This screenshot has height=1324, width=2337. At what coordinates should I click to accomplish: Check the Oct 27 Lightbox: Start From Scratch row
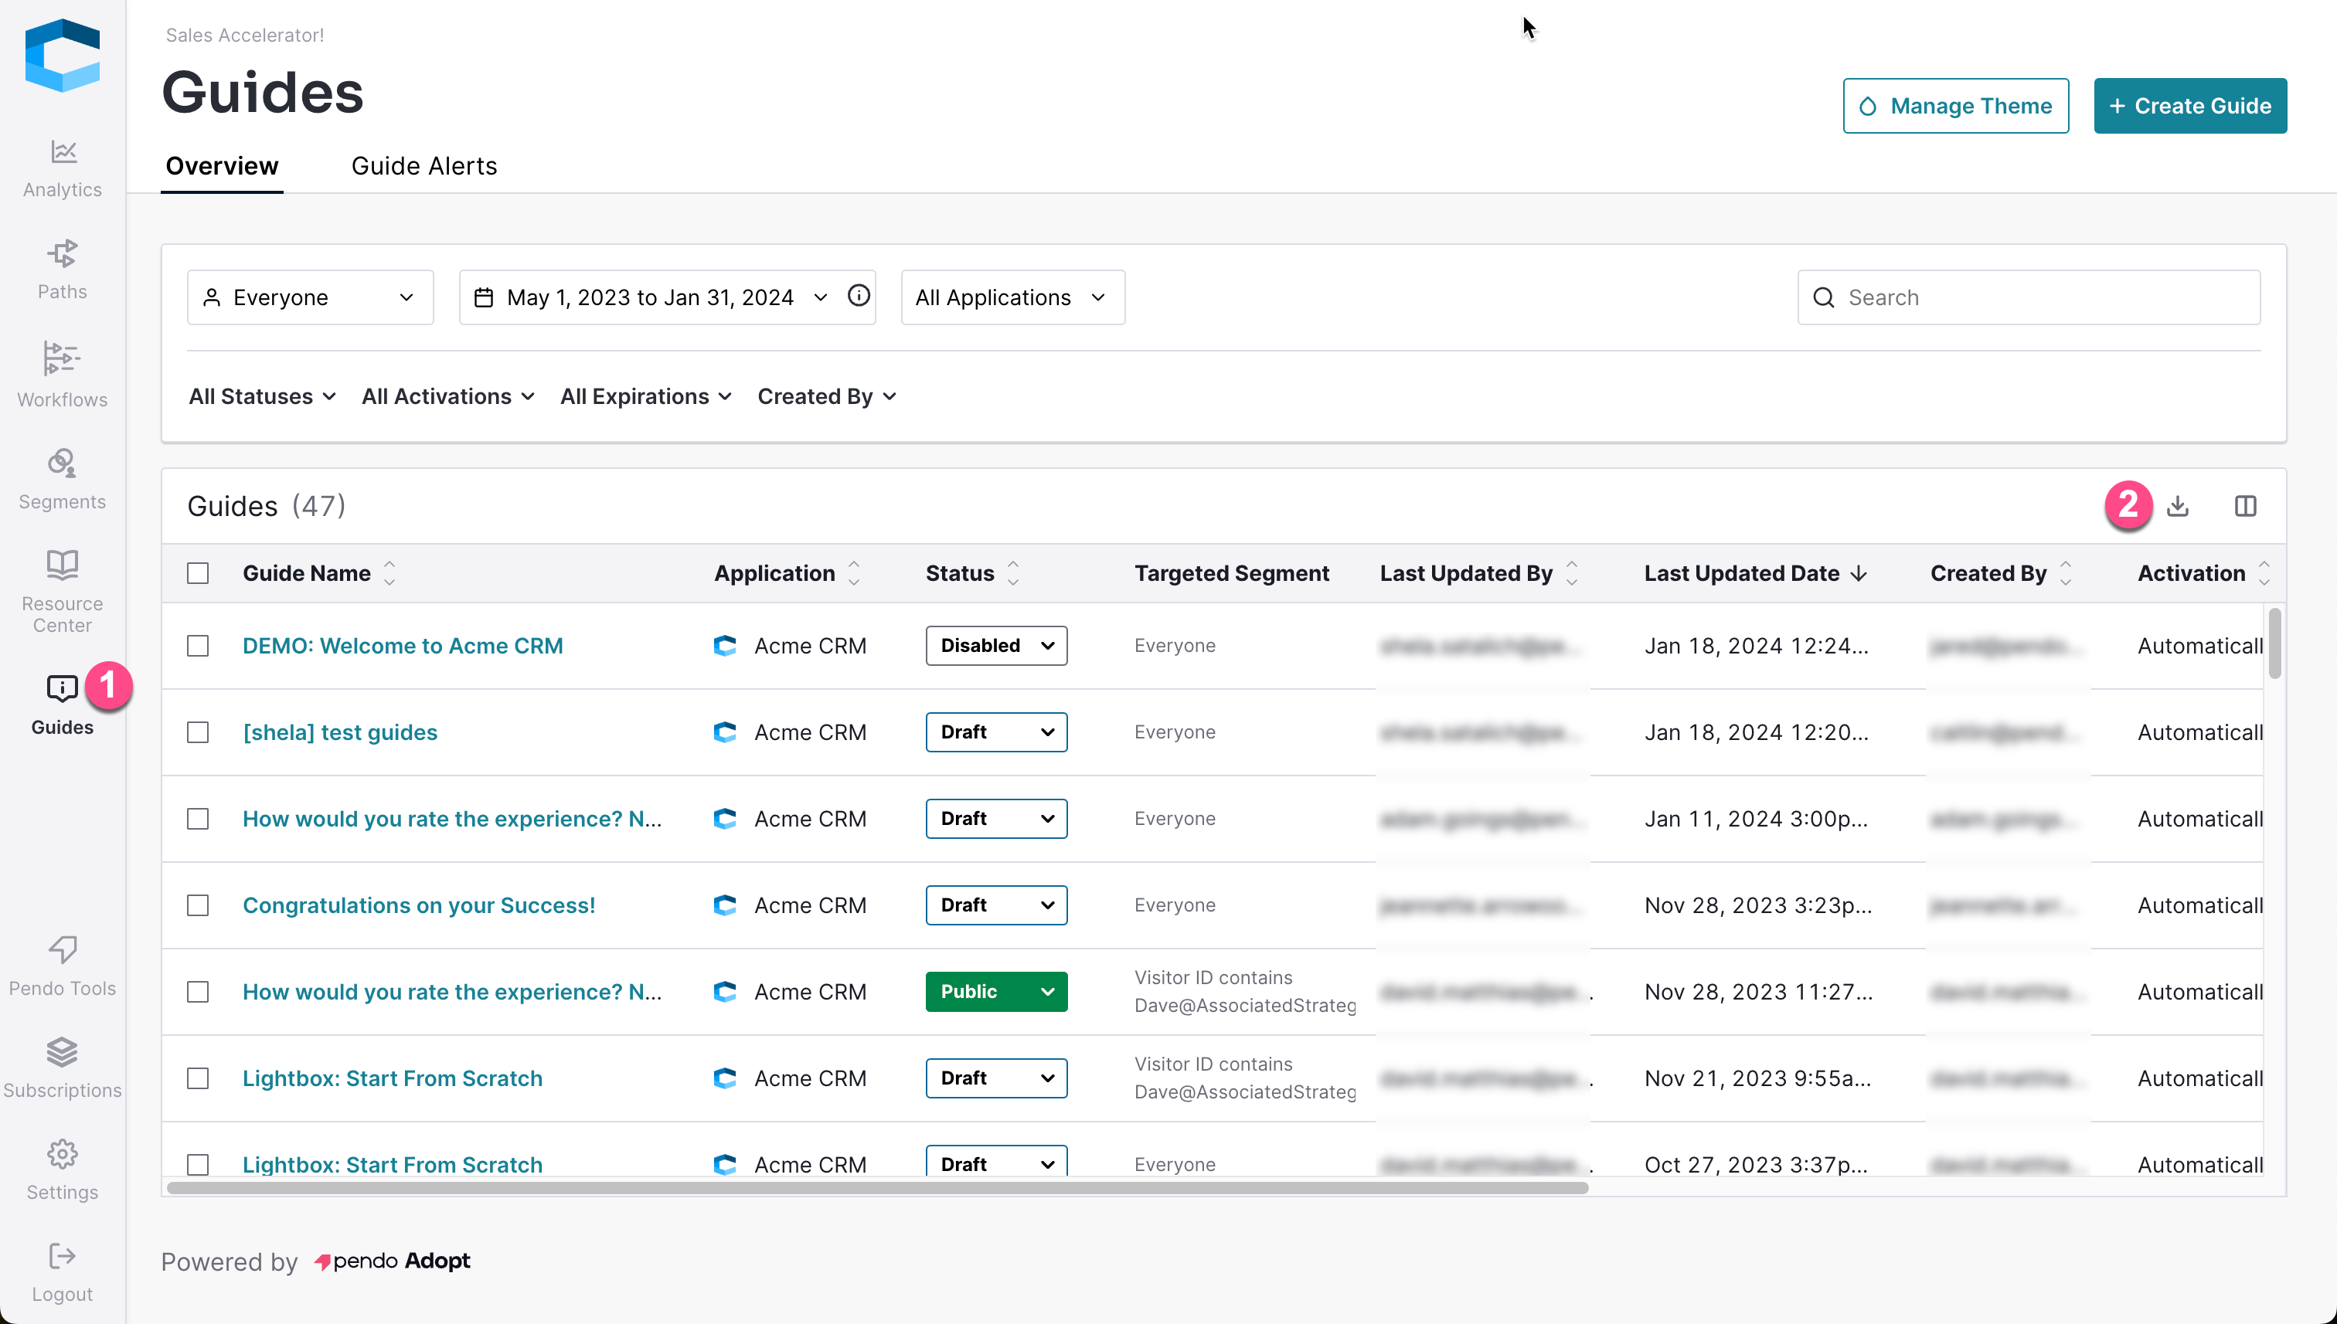pyautogui.click(x=197, y=1164)
